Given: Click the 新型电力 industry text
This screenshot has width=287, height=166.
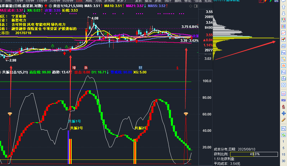Looking at the screenshot, I should pos(19,20).
